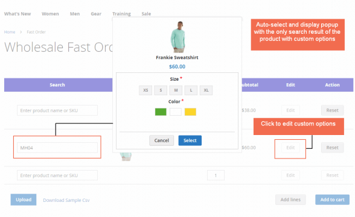This screenshot has height=217, width=355.
Task: Select size XS
Action: click(x=146, y=90)
